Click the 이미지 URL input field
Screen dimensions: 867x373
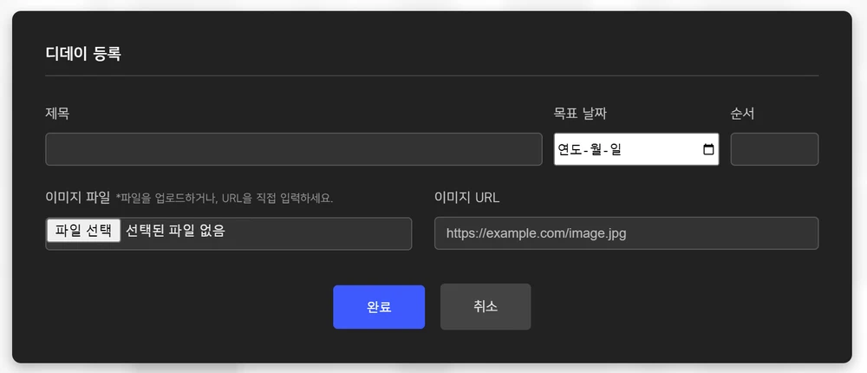(x=626, y=233)
